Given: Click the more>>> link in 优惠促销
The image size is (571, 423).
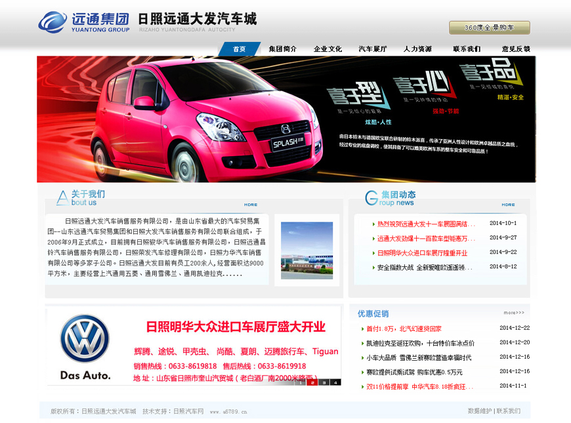Looking at the screenshot, I should pyautogui.click(x=514, y=313).
